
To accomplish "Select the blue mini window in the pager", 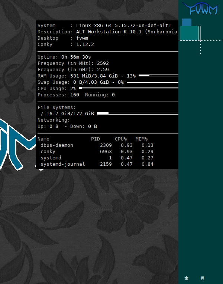I will [x=187, y=22].
